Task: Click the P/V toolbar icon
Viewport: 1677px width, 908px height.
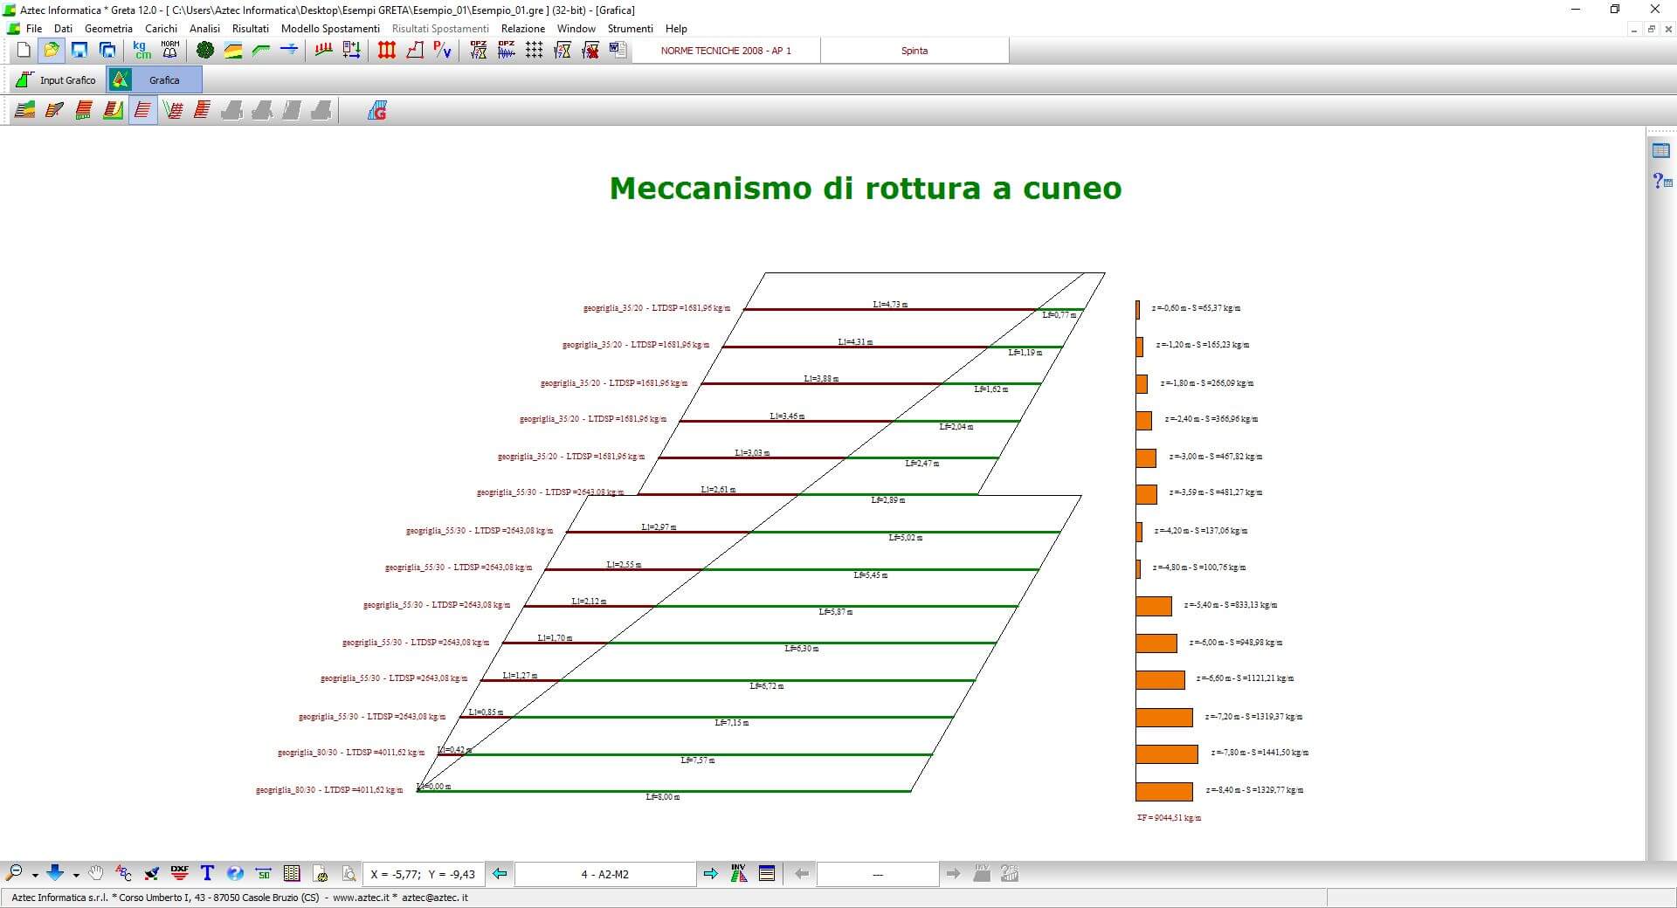Action: coord(443,51)
